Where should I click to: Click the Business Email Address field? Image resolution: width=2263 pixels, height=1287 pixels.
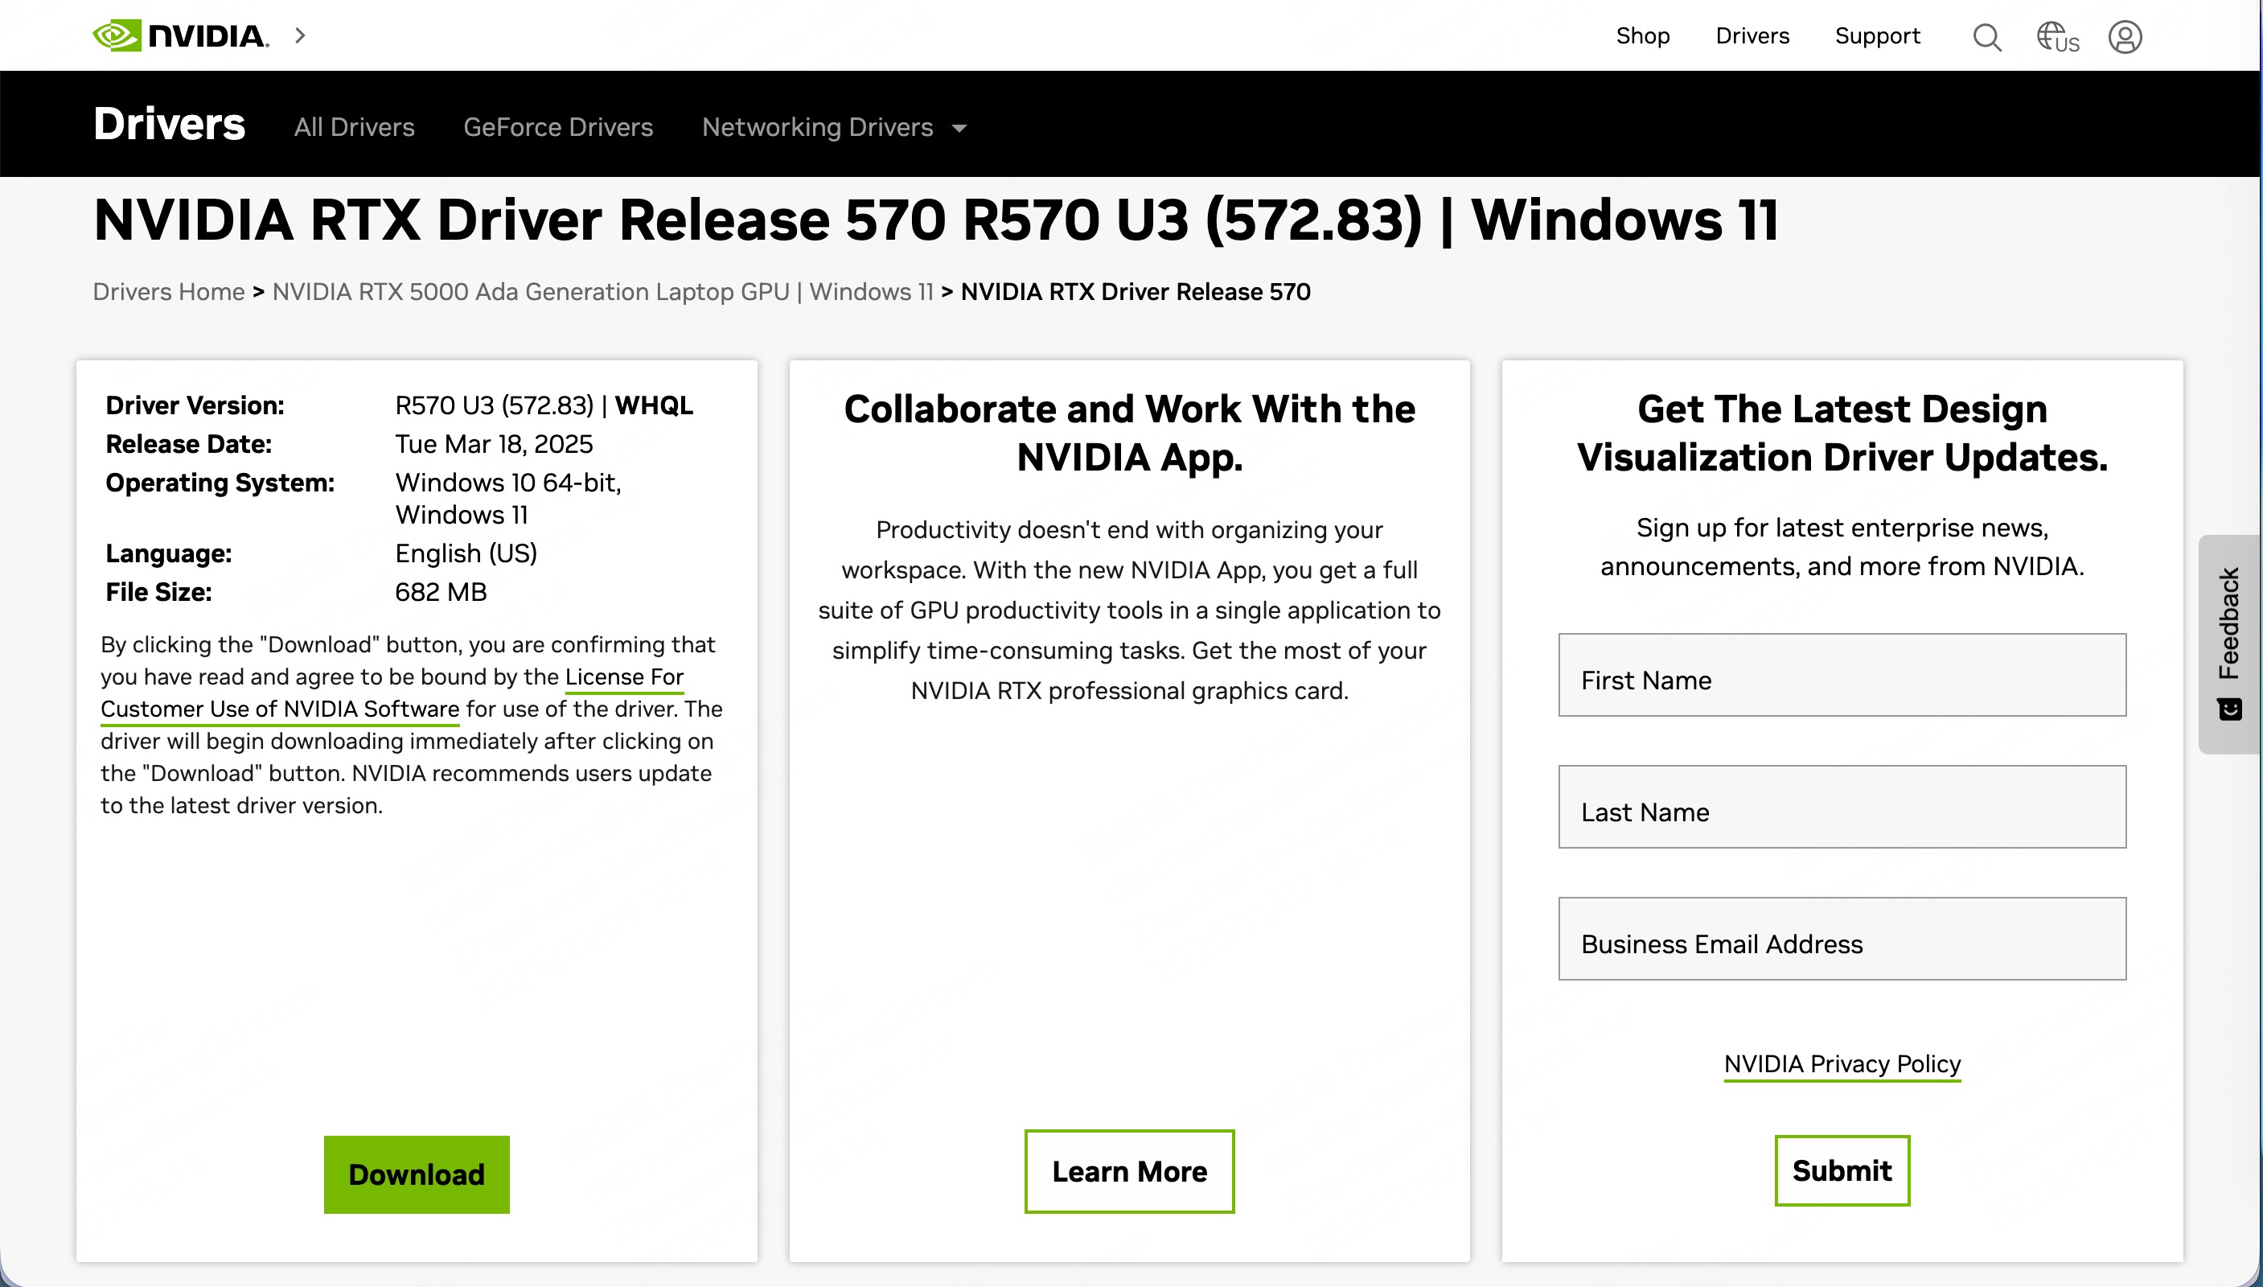point(1842,939)
